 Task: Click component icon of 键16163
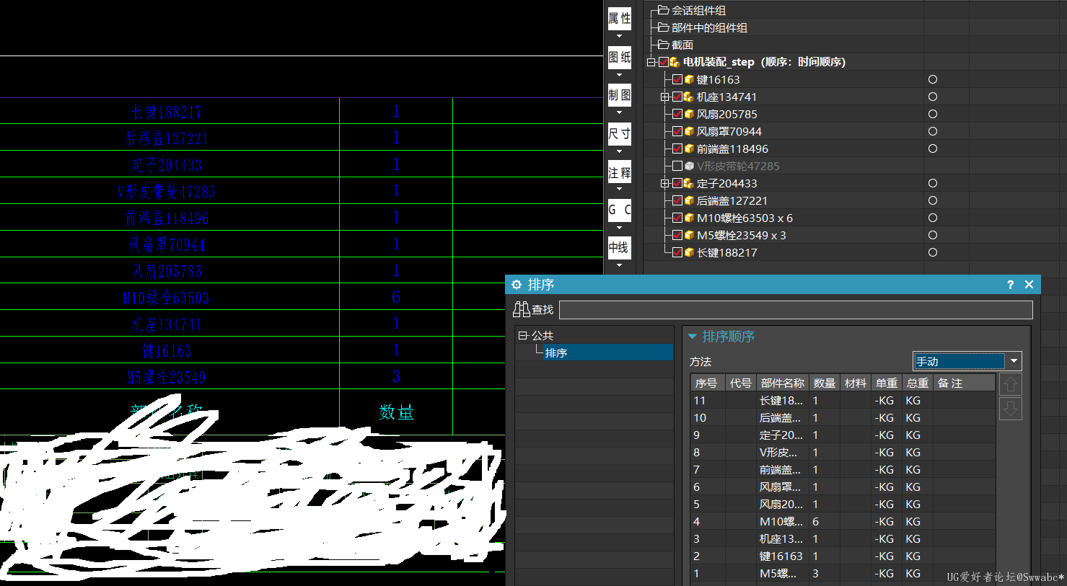click(x=689, y=79)
